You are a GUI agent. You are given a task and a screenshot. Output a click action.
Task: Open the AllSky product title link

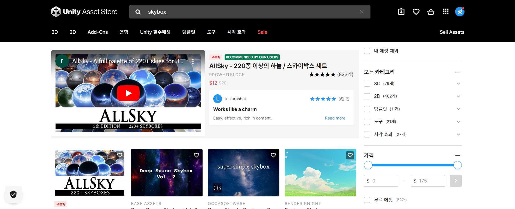point(268,66)
